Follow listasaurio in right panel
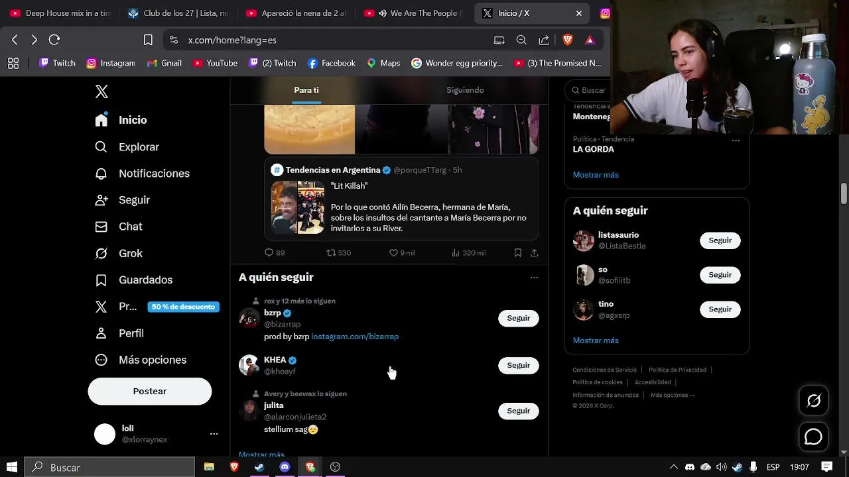849x477 pixels. coord(720,240)
